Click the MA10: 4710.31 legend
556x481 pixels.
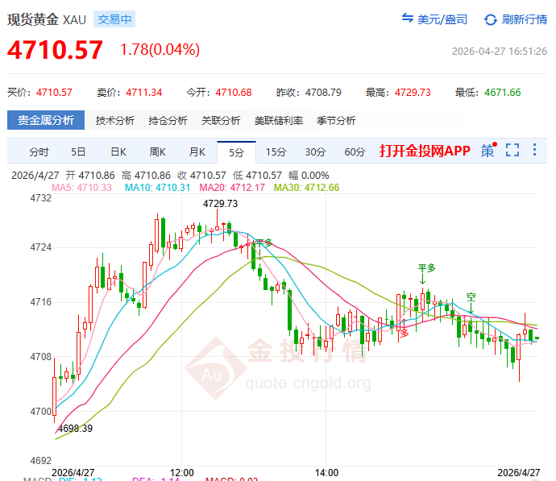coord(157,188)
